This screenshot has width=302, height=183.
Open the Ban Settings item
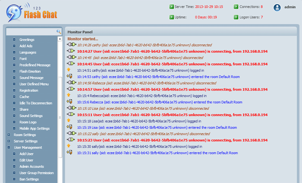tap(29, 179)
